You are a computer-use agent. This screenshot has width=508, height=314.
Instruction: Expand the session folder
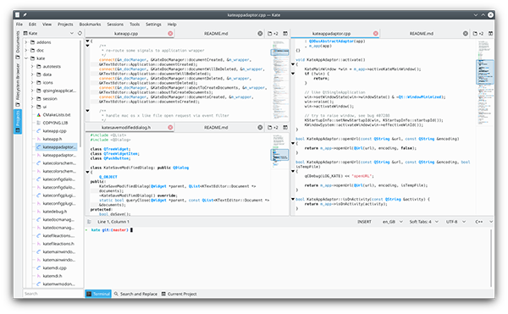pyautogui.click(x=32, y=98)
